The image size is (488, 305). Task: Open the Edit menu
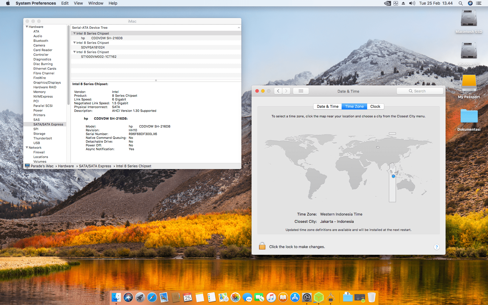pos(65,3)
